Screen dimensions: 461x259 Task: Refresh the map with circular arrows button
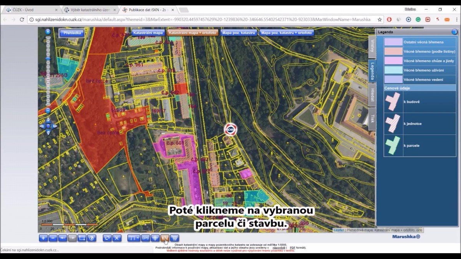pos(108,238)
